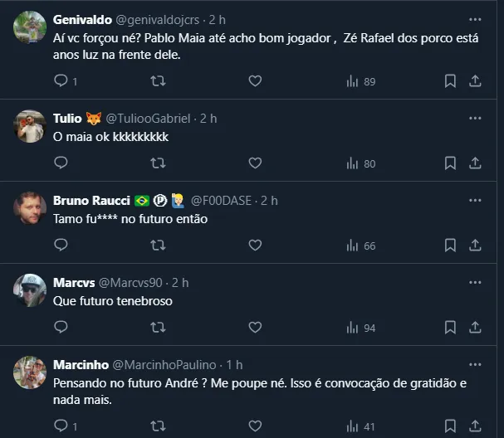Open Marcinho's tweet timestamp link
Screen dimensions: 504x438
click(x=234, y=365)
